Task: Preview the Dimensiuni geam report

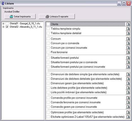Action: [128, 83]
